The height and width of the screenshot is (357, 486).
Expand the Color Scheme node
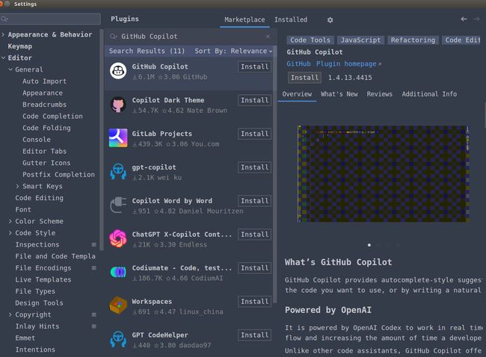[10, 221]
